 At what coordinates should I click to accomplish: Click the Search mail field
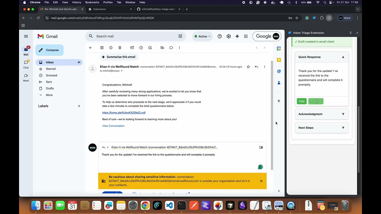(135, 36)
